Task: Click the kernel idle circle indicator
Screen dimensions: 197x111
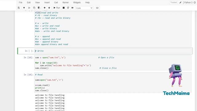Action: (x=195, y=2)
